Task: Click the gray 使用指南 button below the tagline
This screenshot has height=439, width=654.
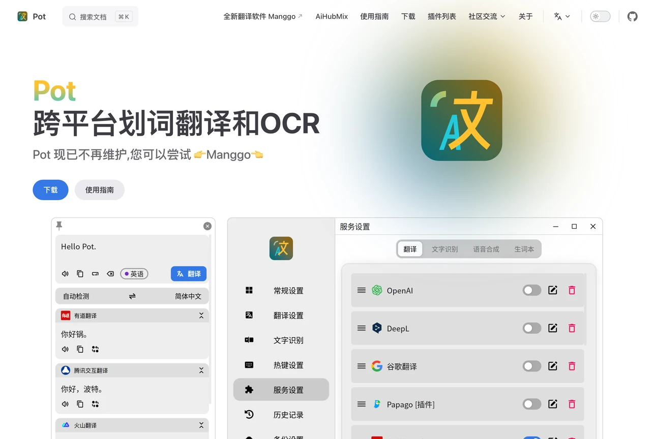Action: 100,190
